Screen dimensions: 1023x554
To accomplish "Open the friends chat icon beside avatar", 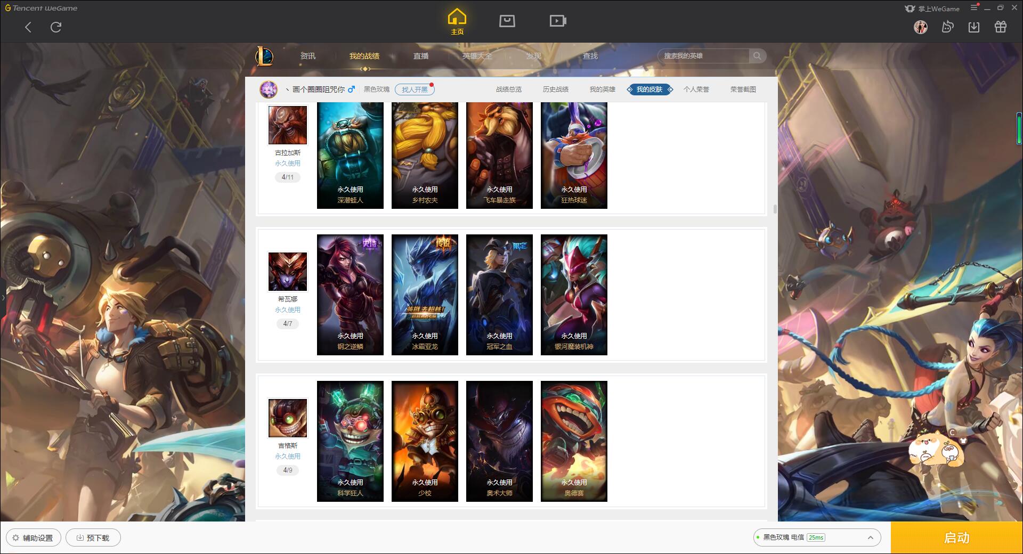I will tap(947, 27).
